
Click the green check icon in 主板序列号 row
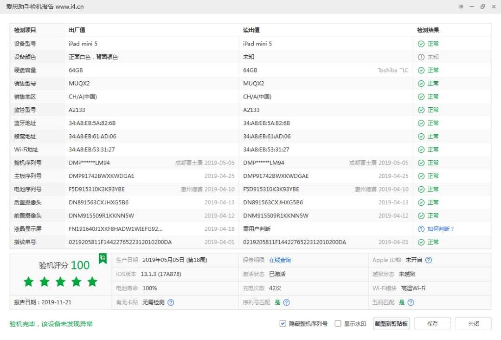coord(421,176)
